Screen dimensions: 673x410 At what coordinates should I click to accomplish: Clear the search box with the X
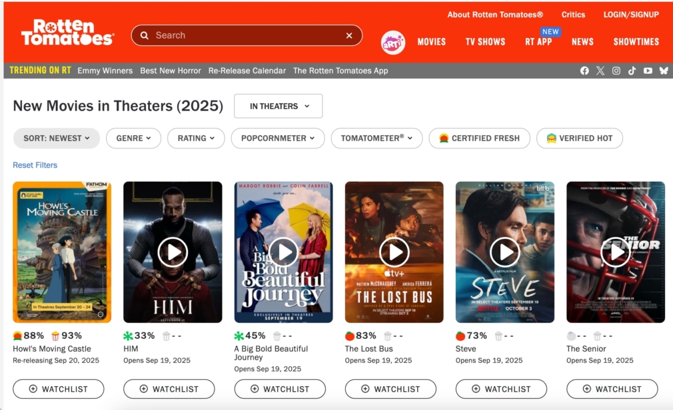tap(349, 35)
